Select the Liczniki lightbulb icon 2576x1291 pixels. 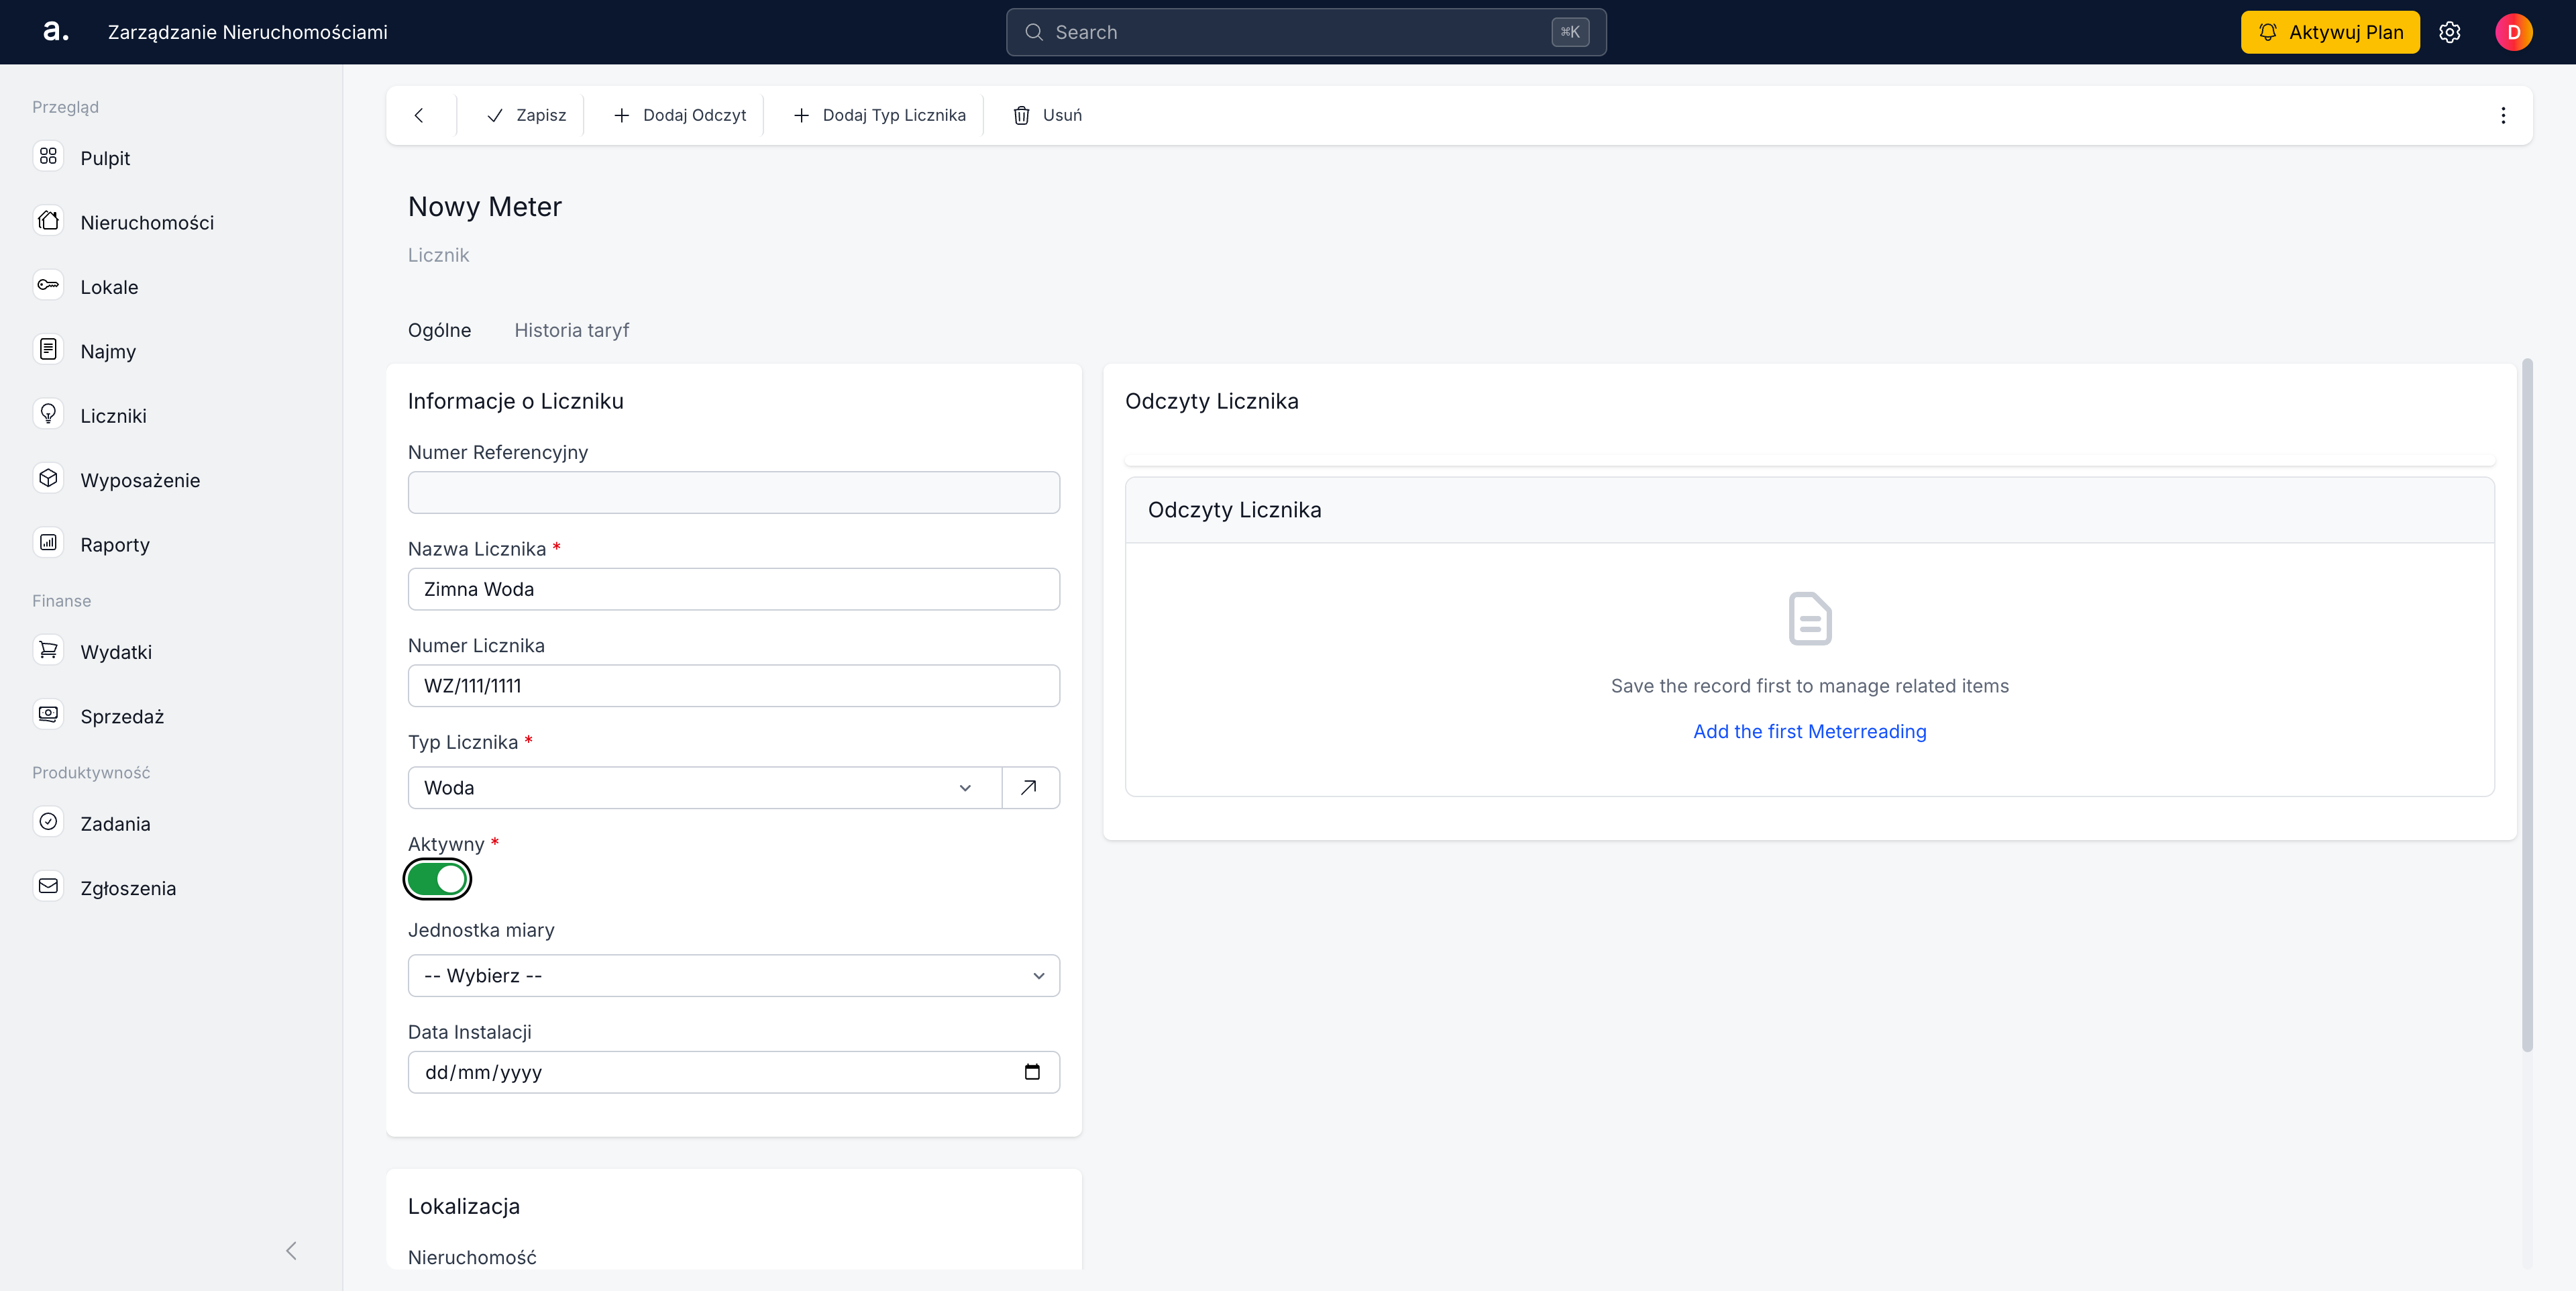pos(48,414)
